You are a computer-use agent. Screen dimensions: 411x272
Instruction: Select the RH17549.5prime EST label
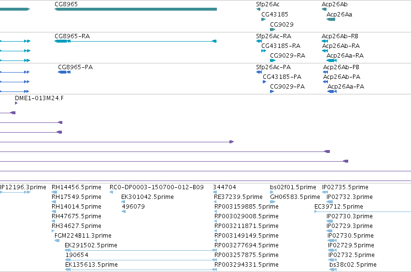tap(76, 197)
